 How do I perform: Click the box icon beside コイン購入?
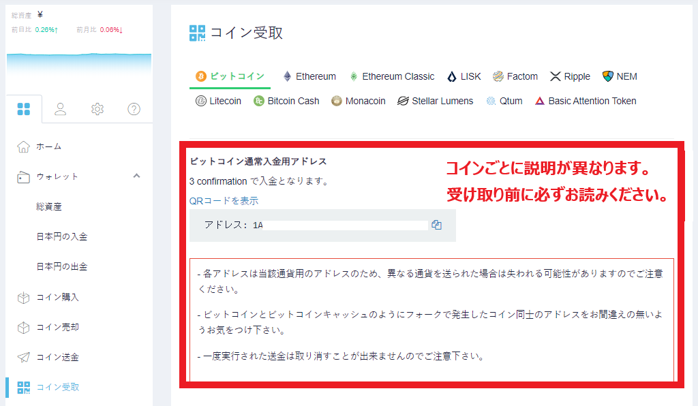[x=23, y=298]
